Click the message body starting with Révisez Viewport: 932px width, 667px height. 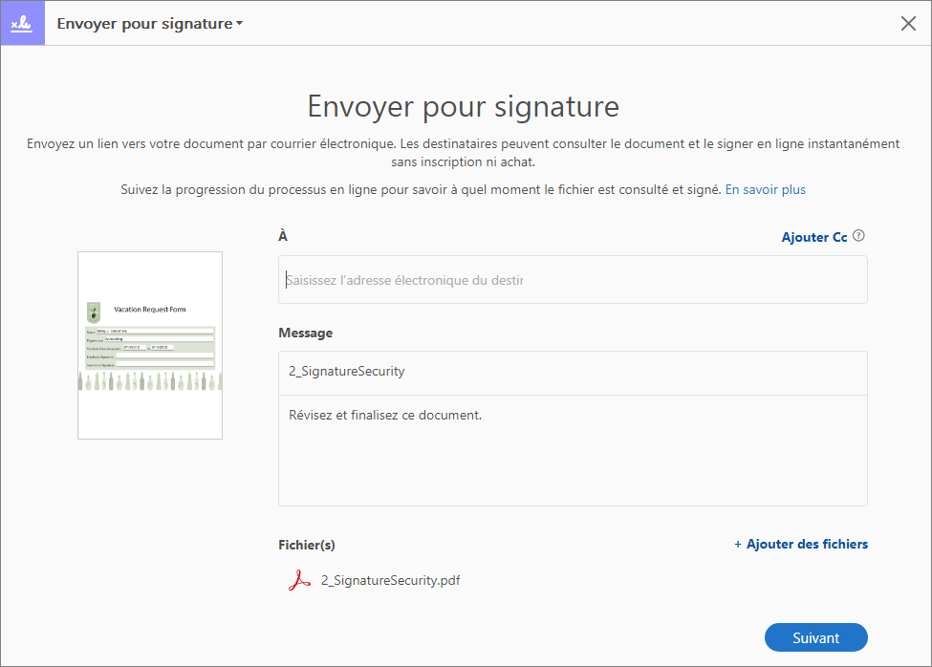573,449
